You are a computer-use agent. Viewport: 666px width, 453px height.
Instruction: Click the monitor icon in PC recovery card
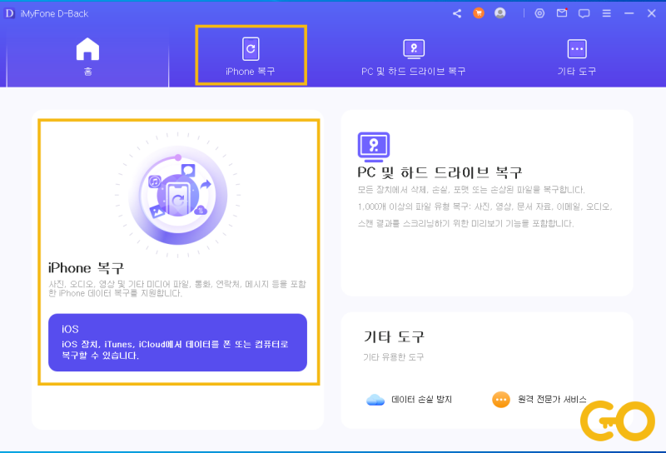(x=374, y=147)
